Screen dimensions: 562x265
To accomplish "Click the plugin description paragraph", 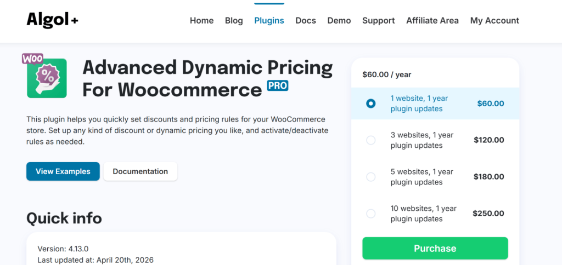I will click(x=177, y=130).
